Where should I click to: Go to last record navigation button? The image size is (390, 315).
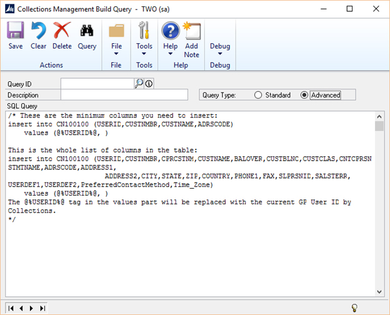(42, 308)
